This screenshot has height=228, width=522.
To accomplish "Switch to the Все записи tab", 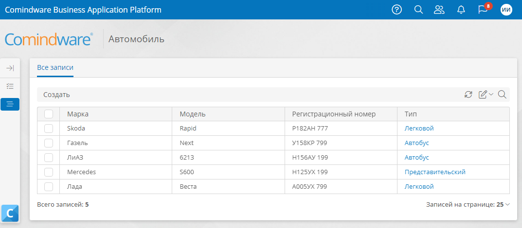I will (x=55, y=68).
